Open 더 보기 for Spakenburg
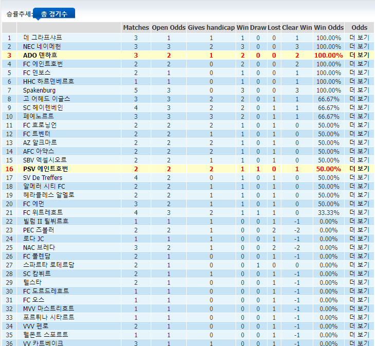 coord(359,90)
